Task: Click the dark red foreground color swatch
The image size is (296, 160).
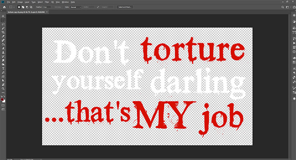Action: [x=2, y=99]
